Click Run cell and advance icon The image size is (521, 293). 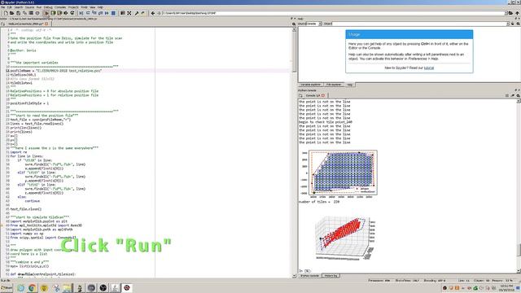coord(59,13)
